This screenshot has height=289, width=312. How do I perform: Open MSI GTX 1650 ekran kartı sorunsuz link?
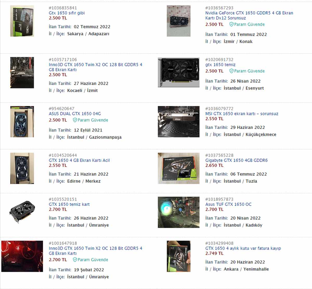242,114
